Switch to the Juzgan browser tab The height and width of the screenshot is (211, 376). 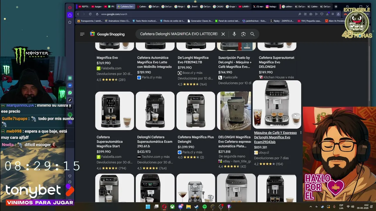97,6
